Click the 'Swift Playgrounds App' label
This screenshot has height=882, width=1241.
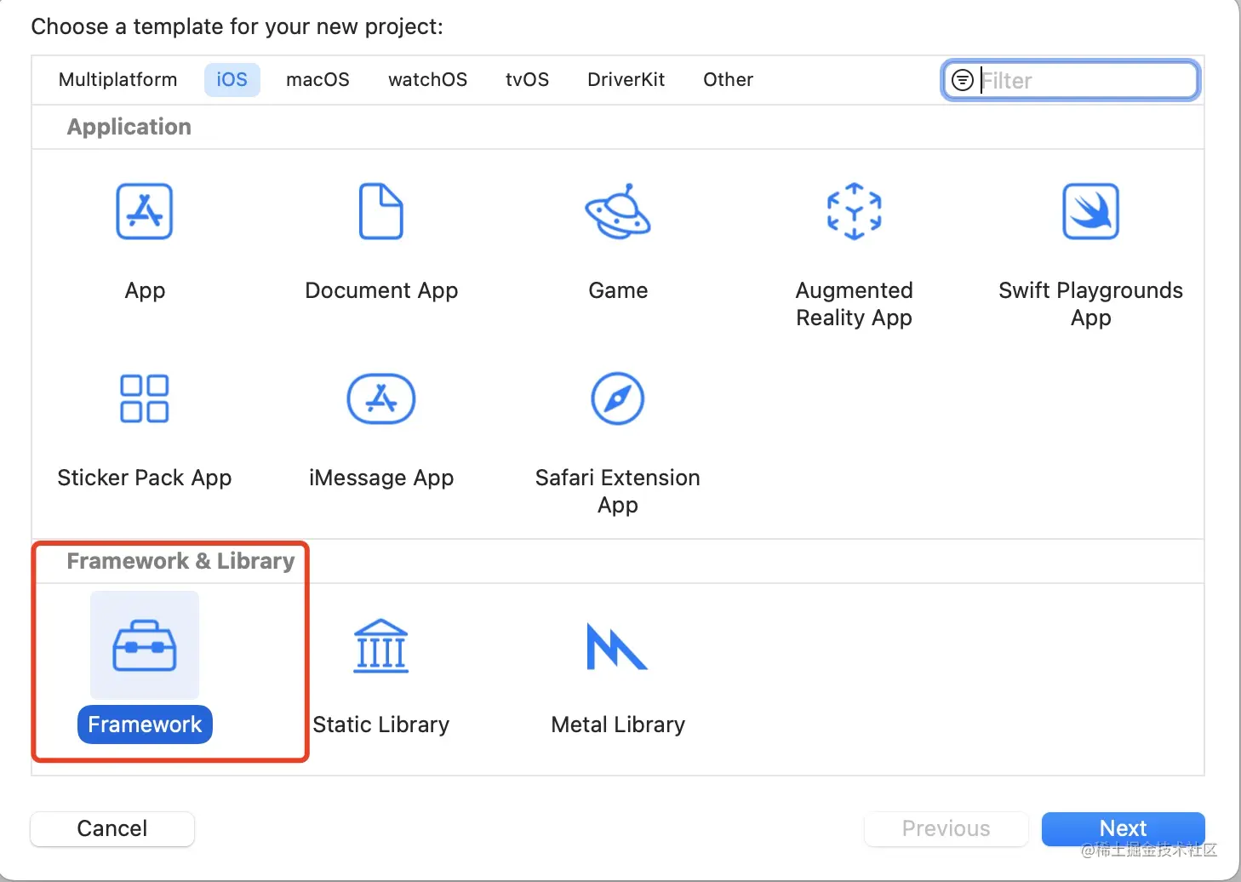tap(1091, 304)
